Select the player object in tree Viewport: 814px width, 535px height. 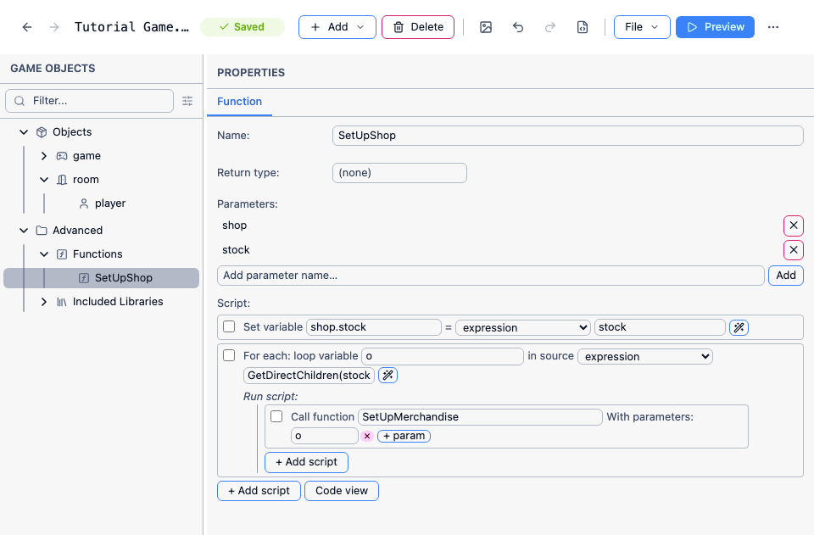[x=110, y=203]
